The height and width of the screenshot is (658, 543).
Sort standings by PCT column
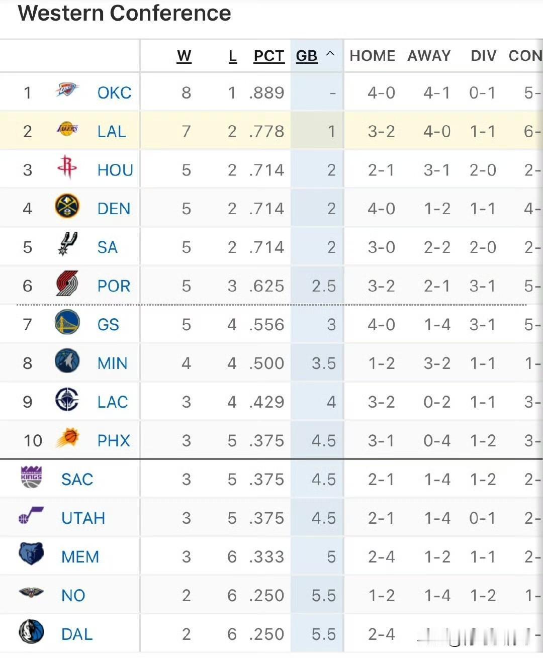269,56
